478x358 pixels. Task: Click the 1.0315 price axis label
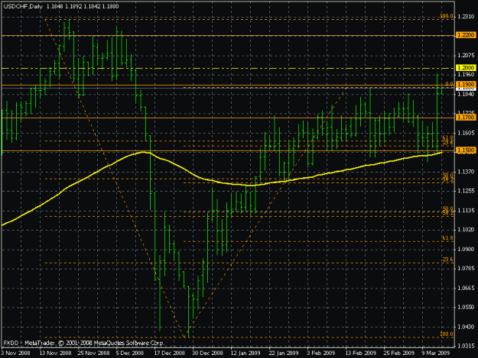pos(466,346)
